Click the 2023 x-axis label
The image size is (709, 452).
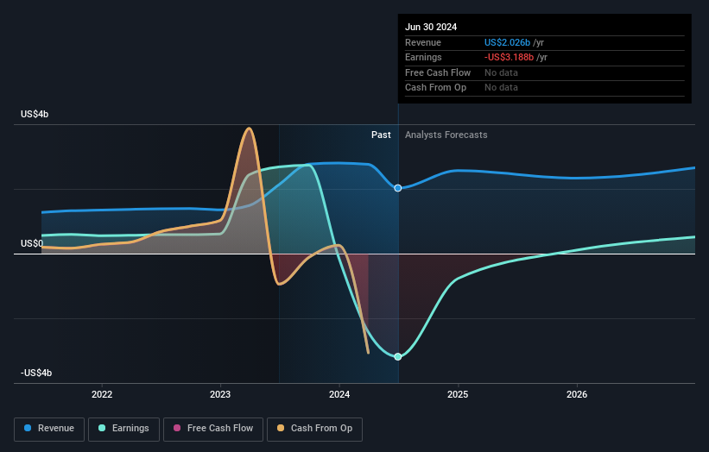coord(220,395)
